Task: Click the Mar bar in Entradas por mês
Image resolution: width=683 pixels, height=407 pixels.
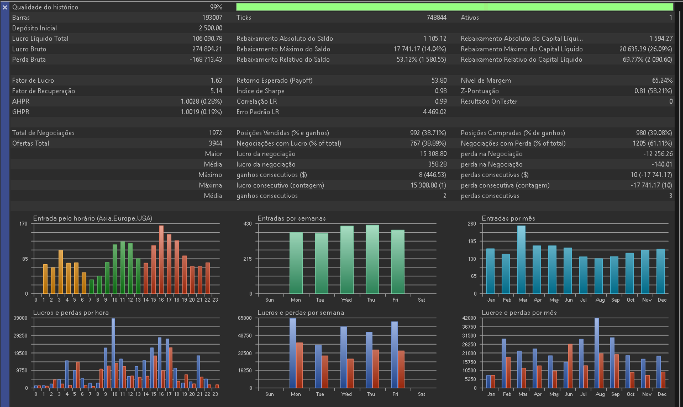Action: tap(521, 259)
